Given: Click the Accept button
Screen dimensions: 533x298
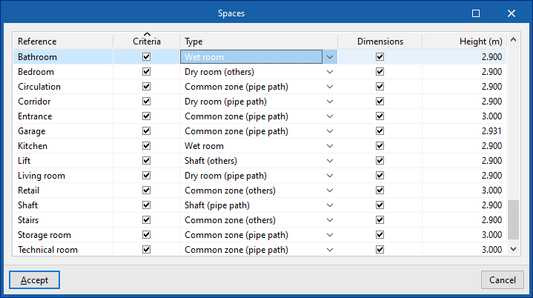Looking at the screenshot, I should (x=34, y=280).
